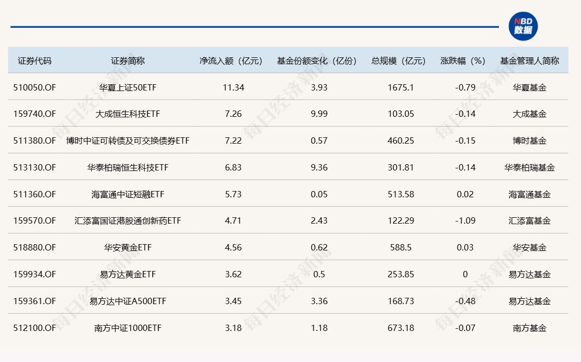
Task: Click security code 512100.OF
Action: (34, 328)
